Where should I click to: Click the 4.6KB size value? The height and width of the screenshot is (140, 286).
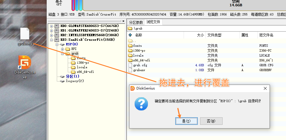pyautogui.click(x=199, y=65)
